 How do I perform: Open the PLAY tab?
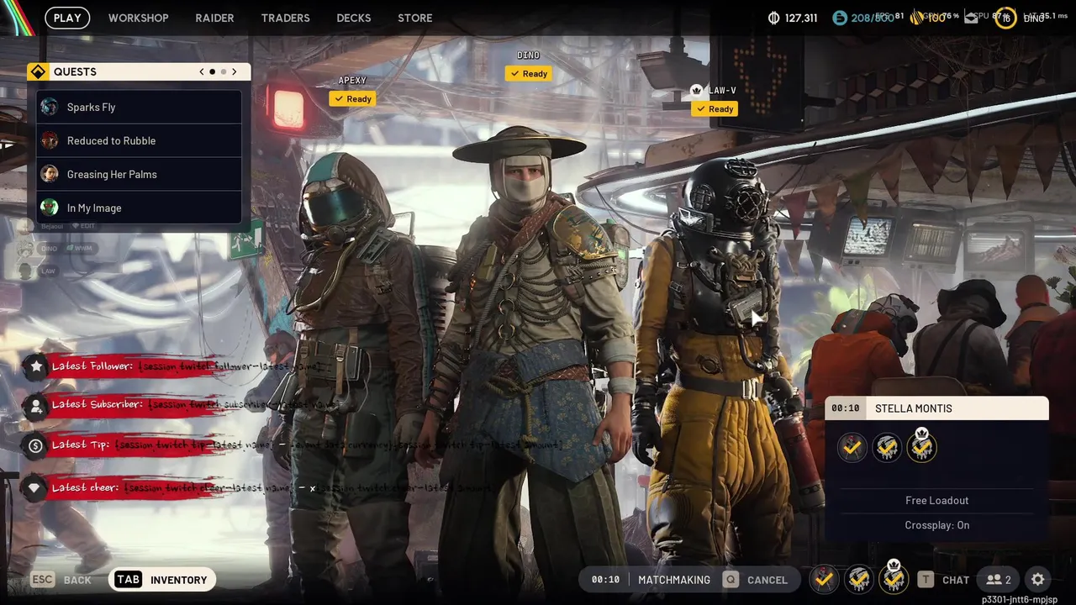click(67, 18)
